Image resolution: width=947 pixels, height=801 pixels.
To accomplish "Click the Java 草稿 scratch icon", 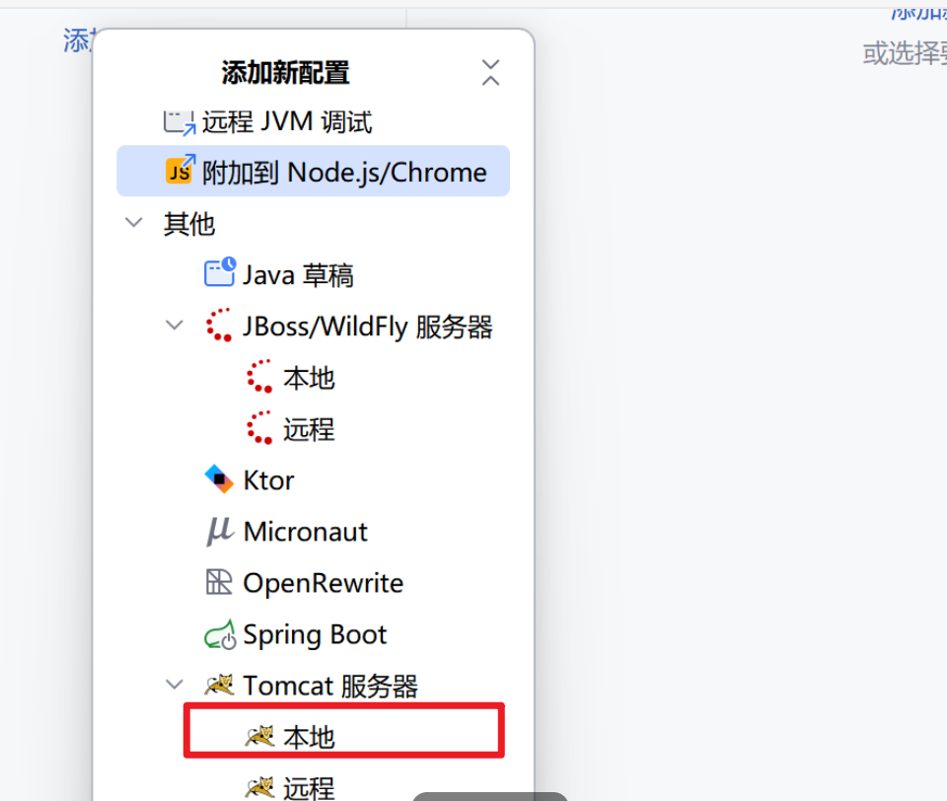I will tap(220, 272).
